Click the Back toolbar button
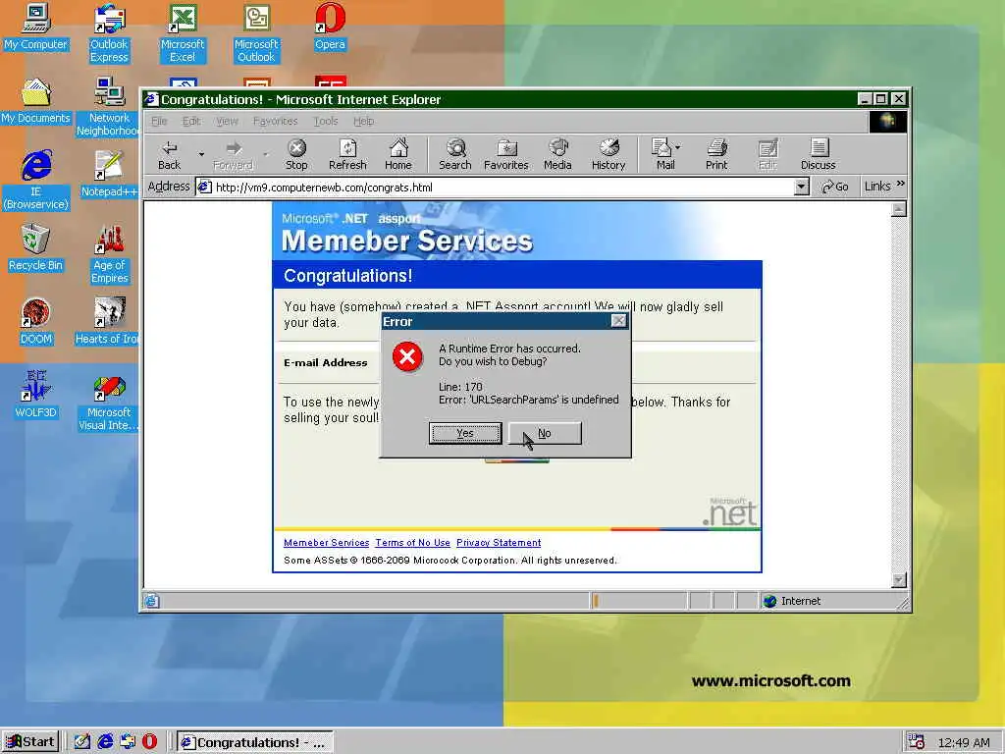The image size is (1005, 754). point(169,154)
